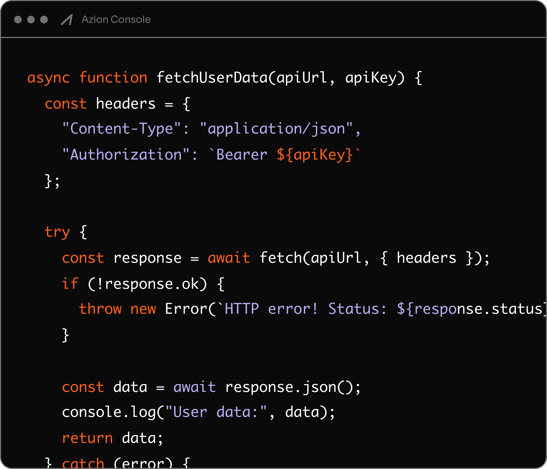Click the ${apiKey} template expression

pos(315,155)
